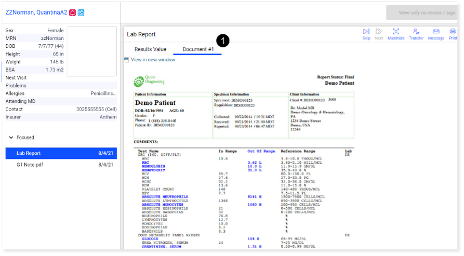The height and width of the screenshot is (256, 464).
Task: Click the Allergies row showing Penicillins
Action: coord(61,93)
